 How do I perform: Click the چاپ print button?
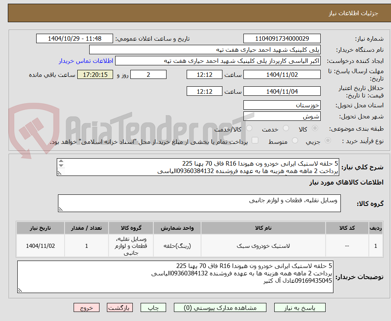click(153, 307)
